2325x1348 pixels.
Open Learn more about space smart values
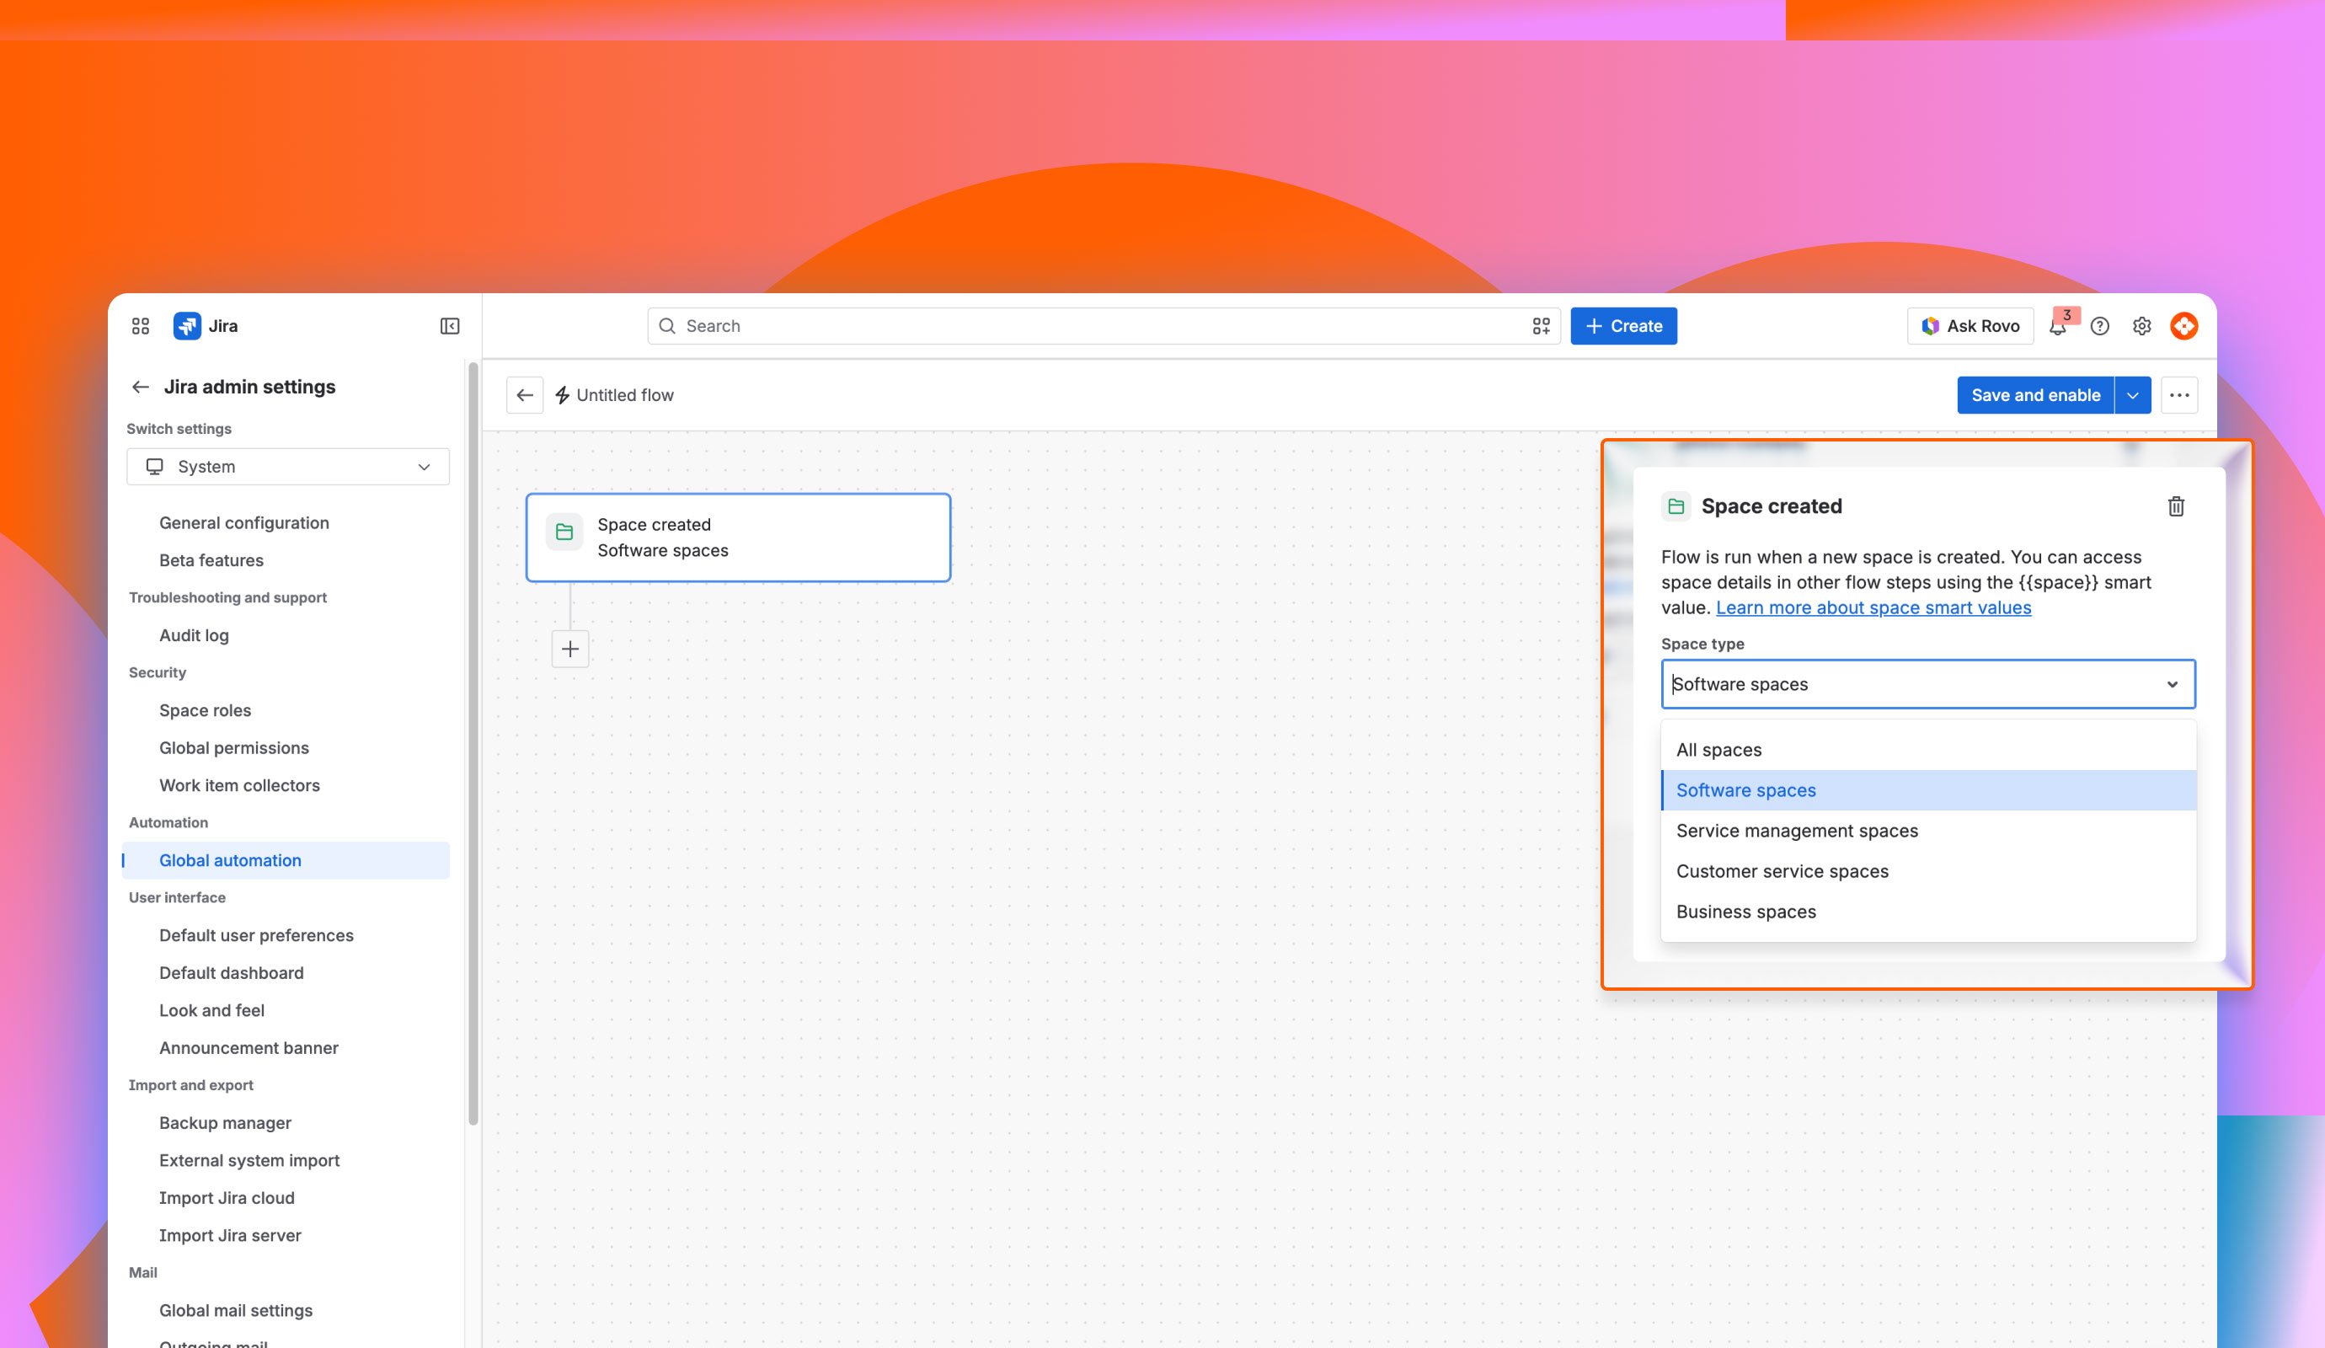pos(1873,608)
